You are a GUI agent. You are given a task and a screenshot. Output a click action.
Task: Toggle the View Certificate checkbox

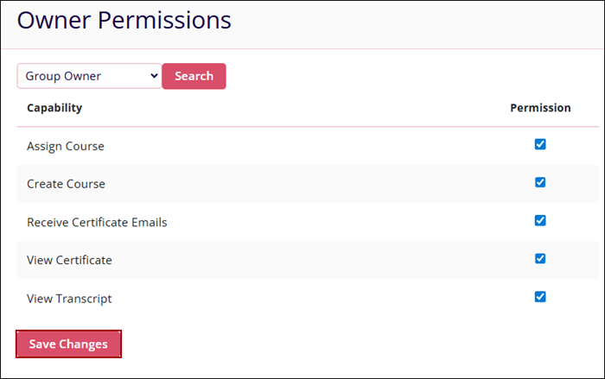point(540,258)
